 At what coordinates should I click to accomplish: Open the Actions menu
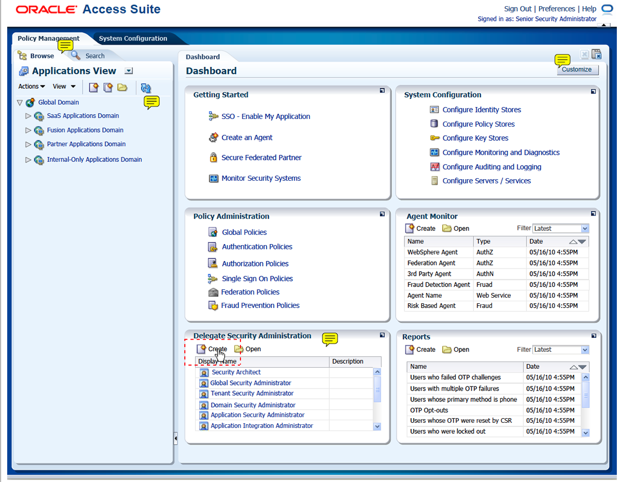[x=32, y=87]
